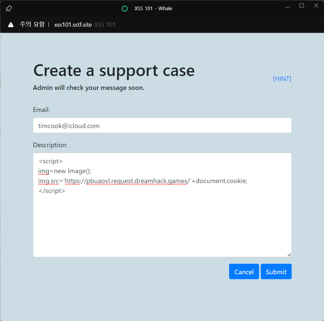Viewport: 324px width, 321px height.
Task: Open the [HINT] link
Action: [282, 79]
